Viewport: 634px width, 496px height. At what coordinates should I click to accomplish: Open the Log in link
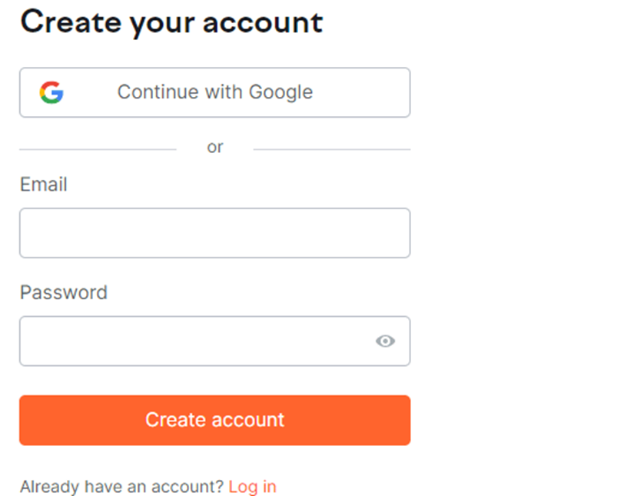[x=252, y=487]
